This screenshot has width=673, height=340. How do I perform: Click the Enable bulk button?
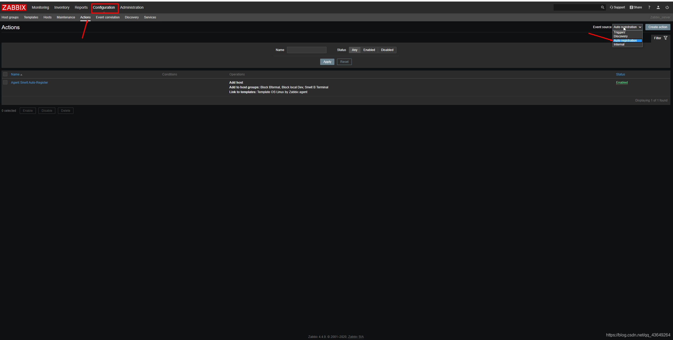coord(28,111)
